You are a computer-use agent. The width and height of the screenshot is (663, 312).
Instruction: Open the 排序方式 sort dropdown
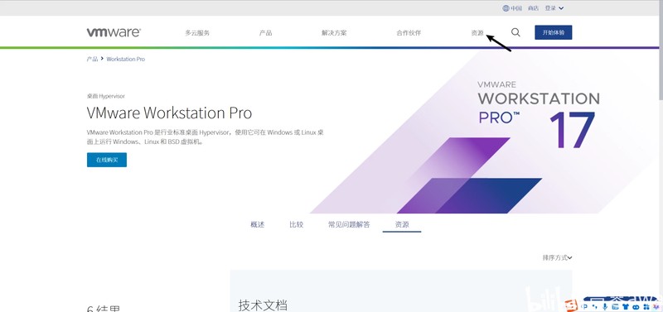557,257
